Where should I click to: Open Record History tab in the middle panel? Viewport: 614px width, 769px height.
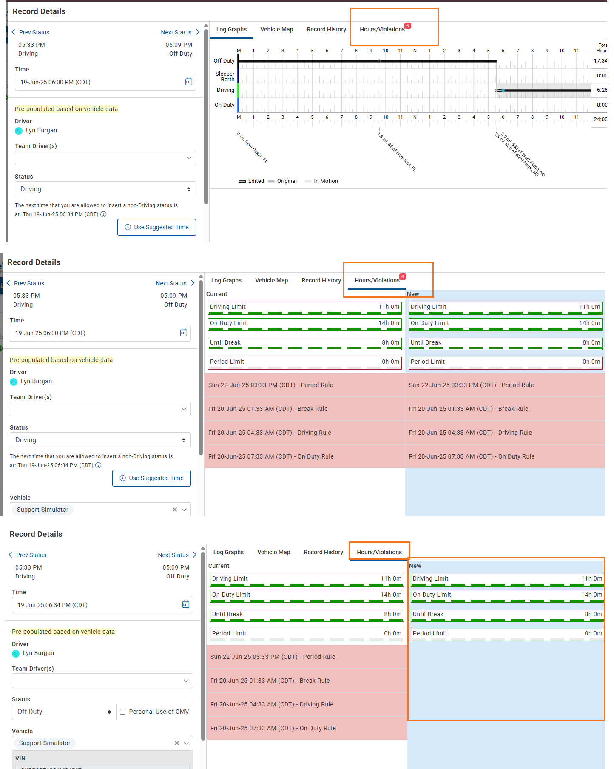pos(321,280)
